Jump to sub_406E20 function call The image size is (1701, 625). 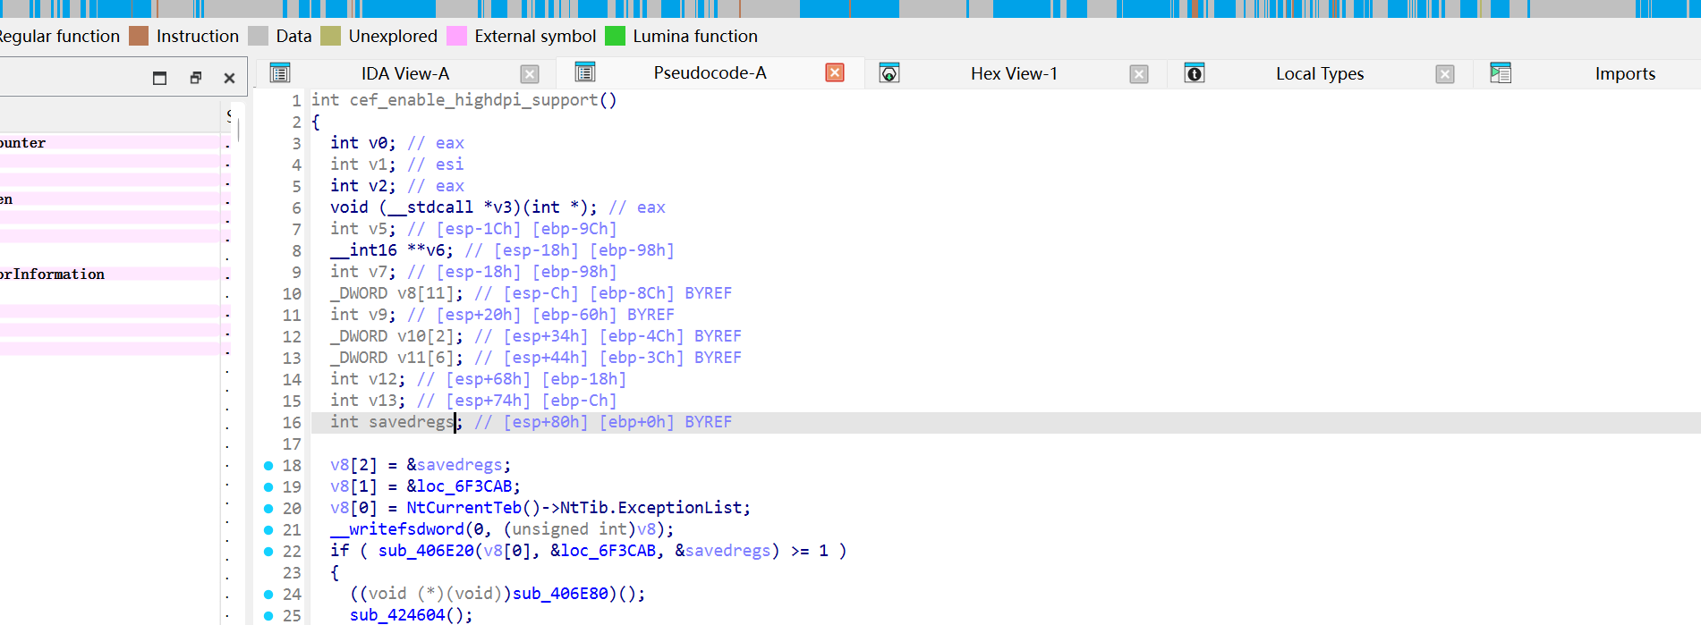pyautogui.click(x=425, y=551)
